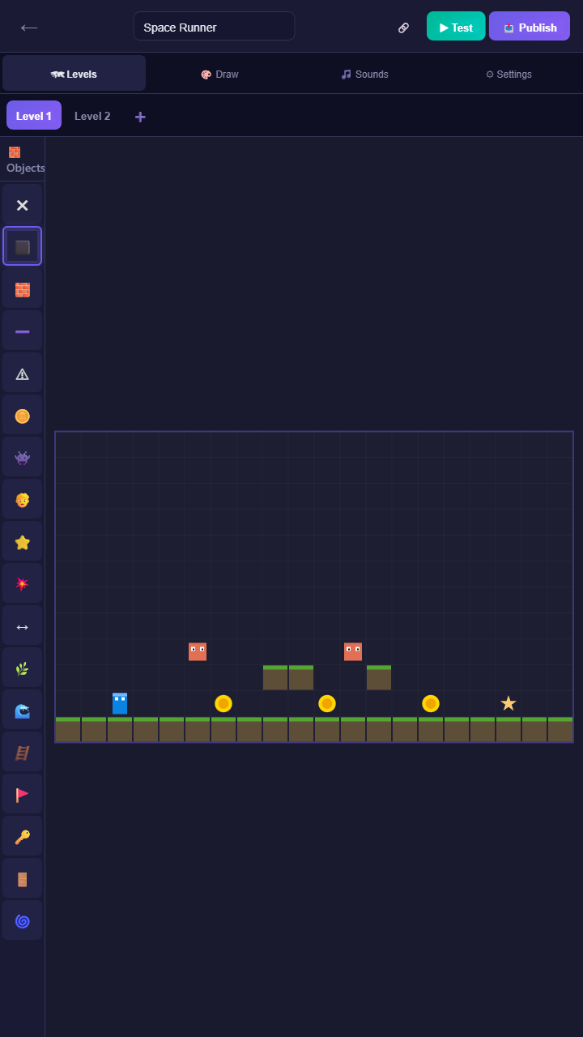The width and height of the screenshot is (583, 1037).
Task: Open the Draw tab
Action: coord(219,74)
